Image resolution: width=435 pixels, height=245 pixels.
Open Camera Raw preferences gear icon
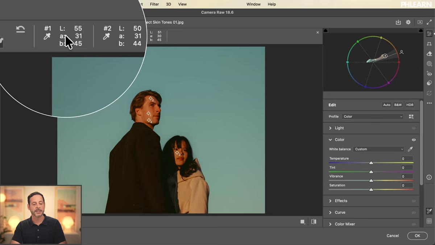(408, 22)
